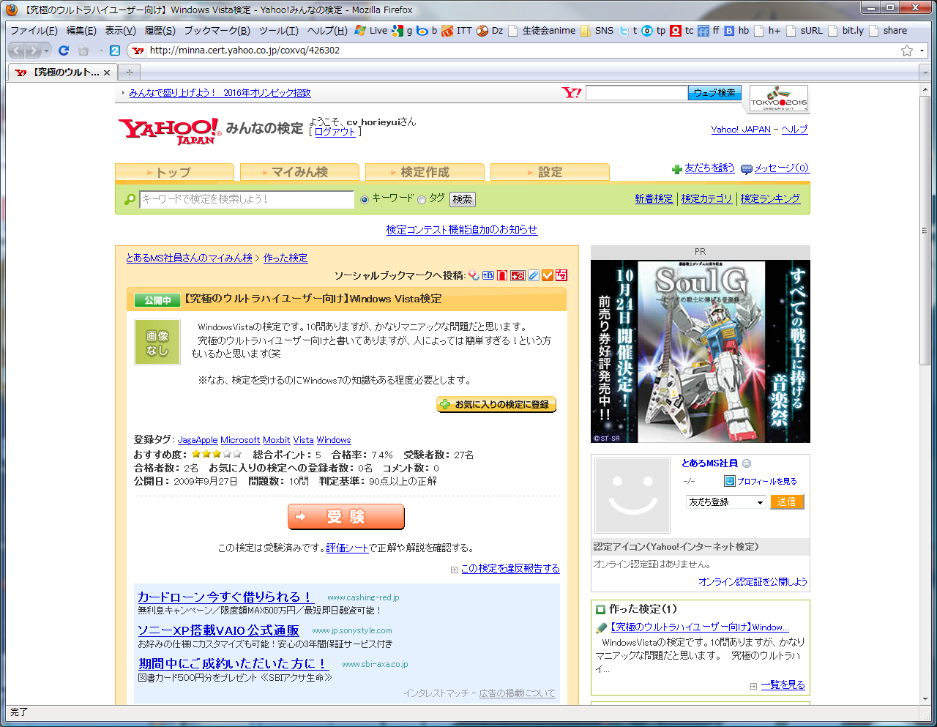Viewport: 937px width, 727px height.
Task: Click お気に入りの検定に登録 button
Action: click(x=496, y=404)
